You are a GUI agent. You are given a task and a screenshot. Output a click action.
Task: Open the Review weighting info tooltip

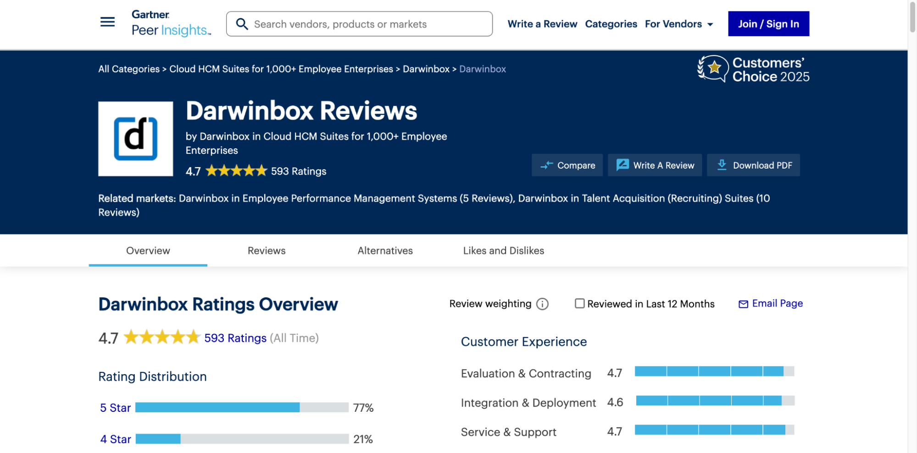tap(542, 304)
